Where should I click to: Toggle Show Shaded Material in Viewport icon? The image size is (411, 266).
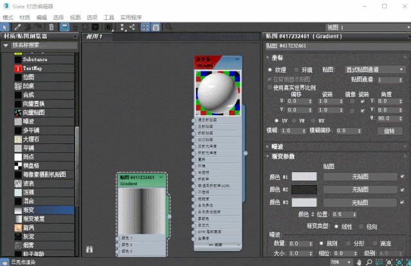(85, 27)
